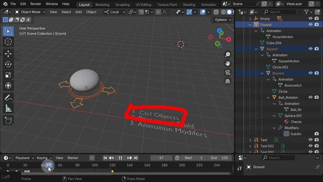Click the Cube.006 mesh data icon
The image size is (323, 182).
click(x=262, y=43)
